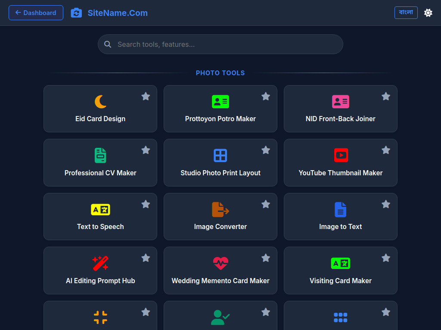Click the NID Front-Back Joiner label

[341, 119]
